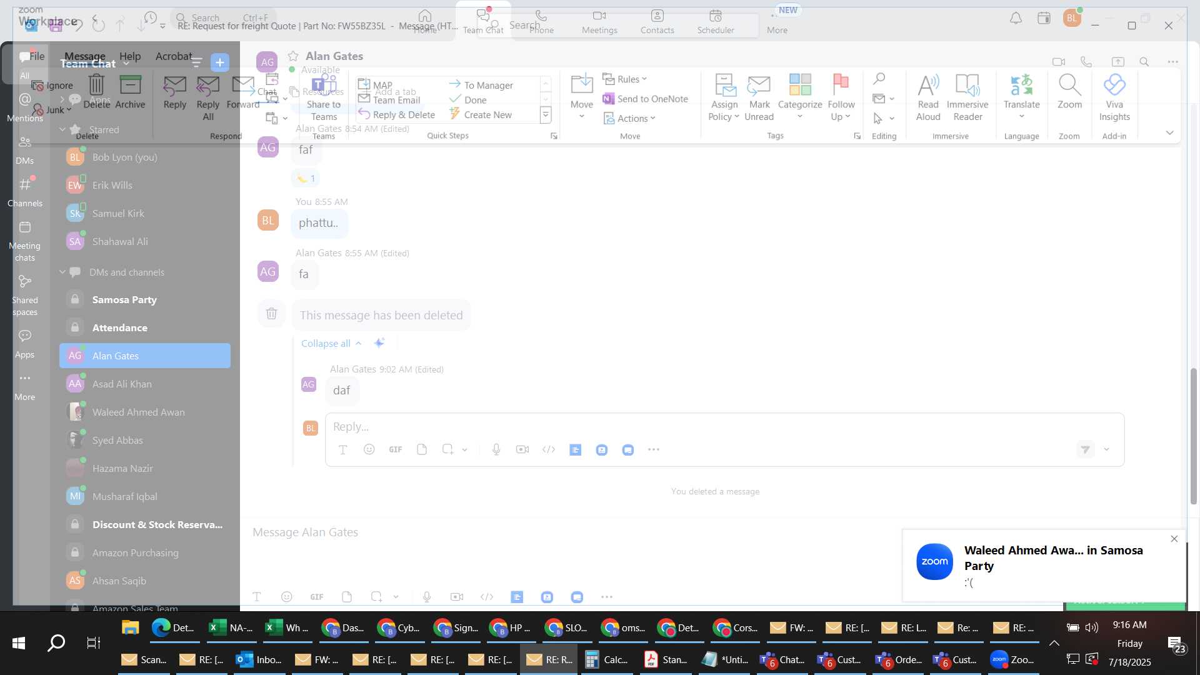Click Viva Insights add-in icon
Image resolution: width=1200 pixels, height=675 pixels.
(x=1114, y=97)
